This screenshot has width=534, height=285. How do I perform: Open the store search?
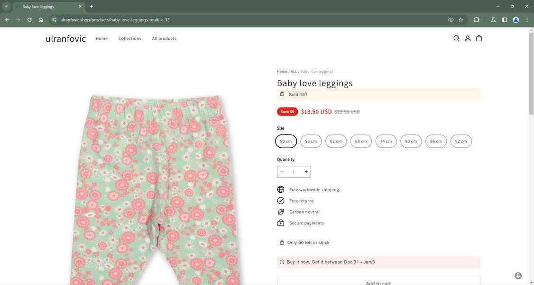(x=456, y=38)
